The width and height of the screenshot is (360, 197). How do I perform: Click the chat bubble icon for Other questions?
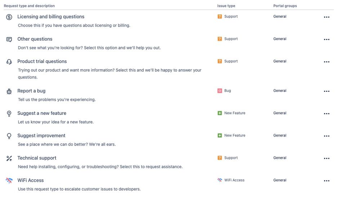[x=9, y=39]
